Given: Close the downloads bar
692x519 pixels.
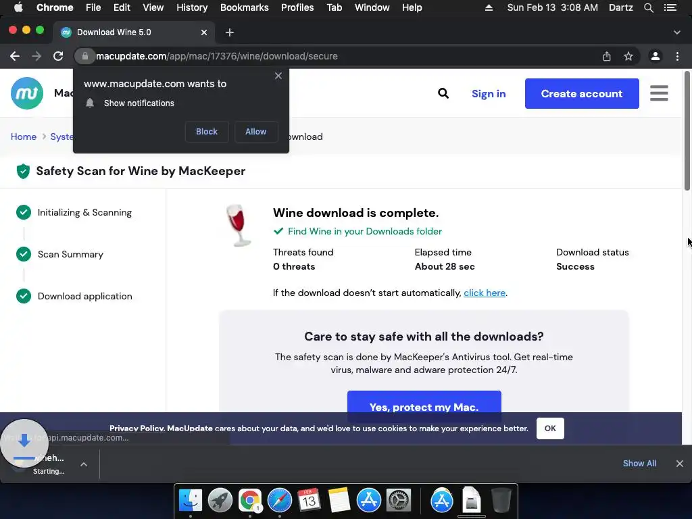Looking at the screenshot, I should (x=680, y=464).
